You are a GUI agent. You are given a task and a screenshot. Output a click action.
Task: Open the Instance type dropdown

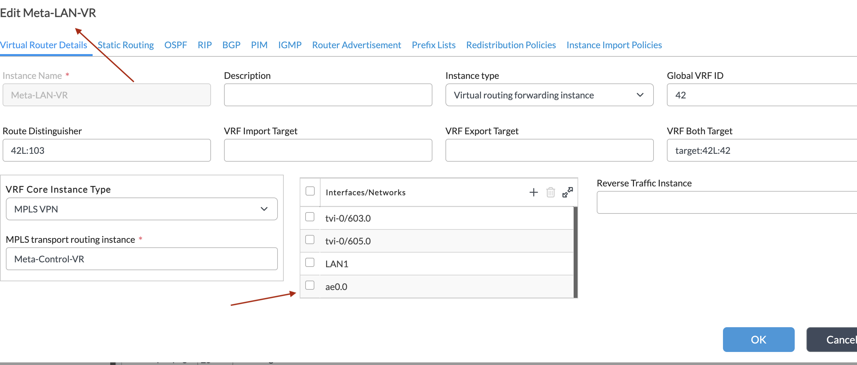coord(549,95)
